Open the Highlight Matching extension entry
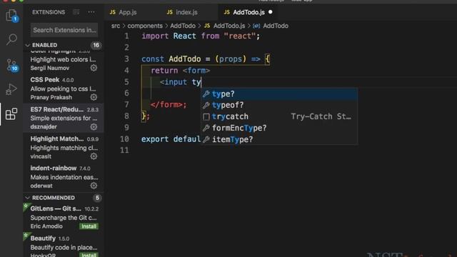 coord(64,148)
